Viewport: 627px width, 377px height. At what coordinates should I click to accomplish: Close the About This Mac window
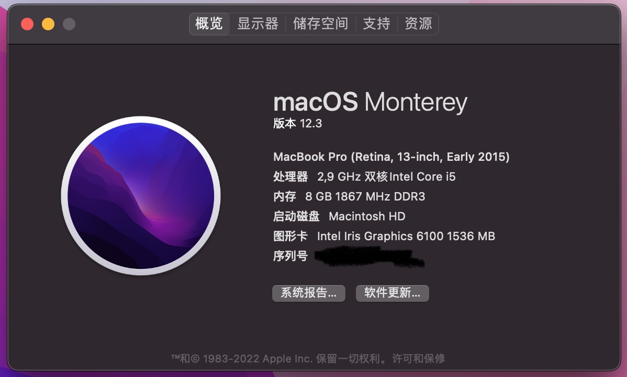point(27,24)
